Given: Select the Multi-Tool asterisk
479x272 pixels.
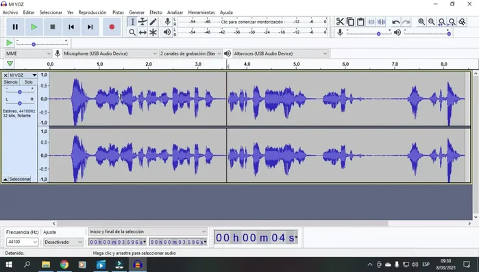Looking at the screenshot, I should (153, 32).
